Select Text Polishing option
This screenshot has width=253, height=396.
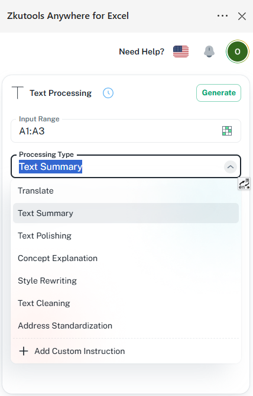[126, 236]
